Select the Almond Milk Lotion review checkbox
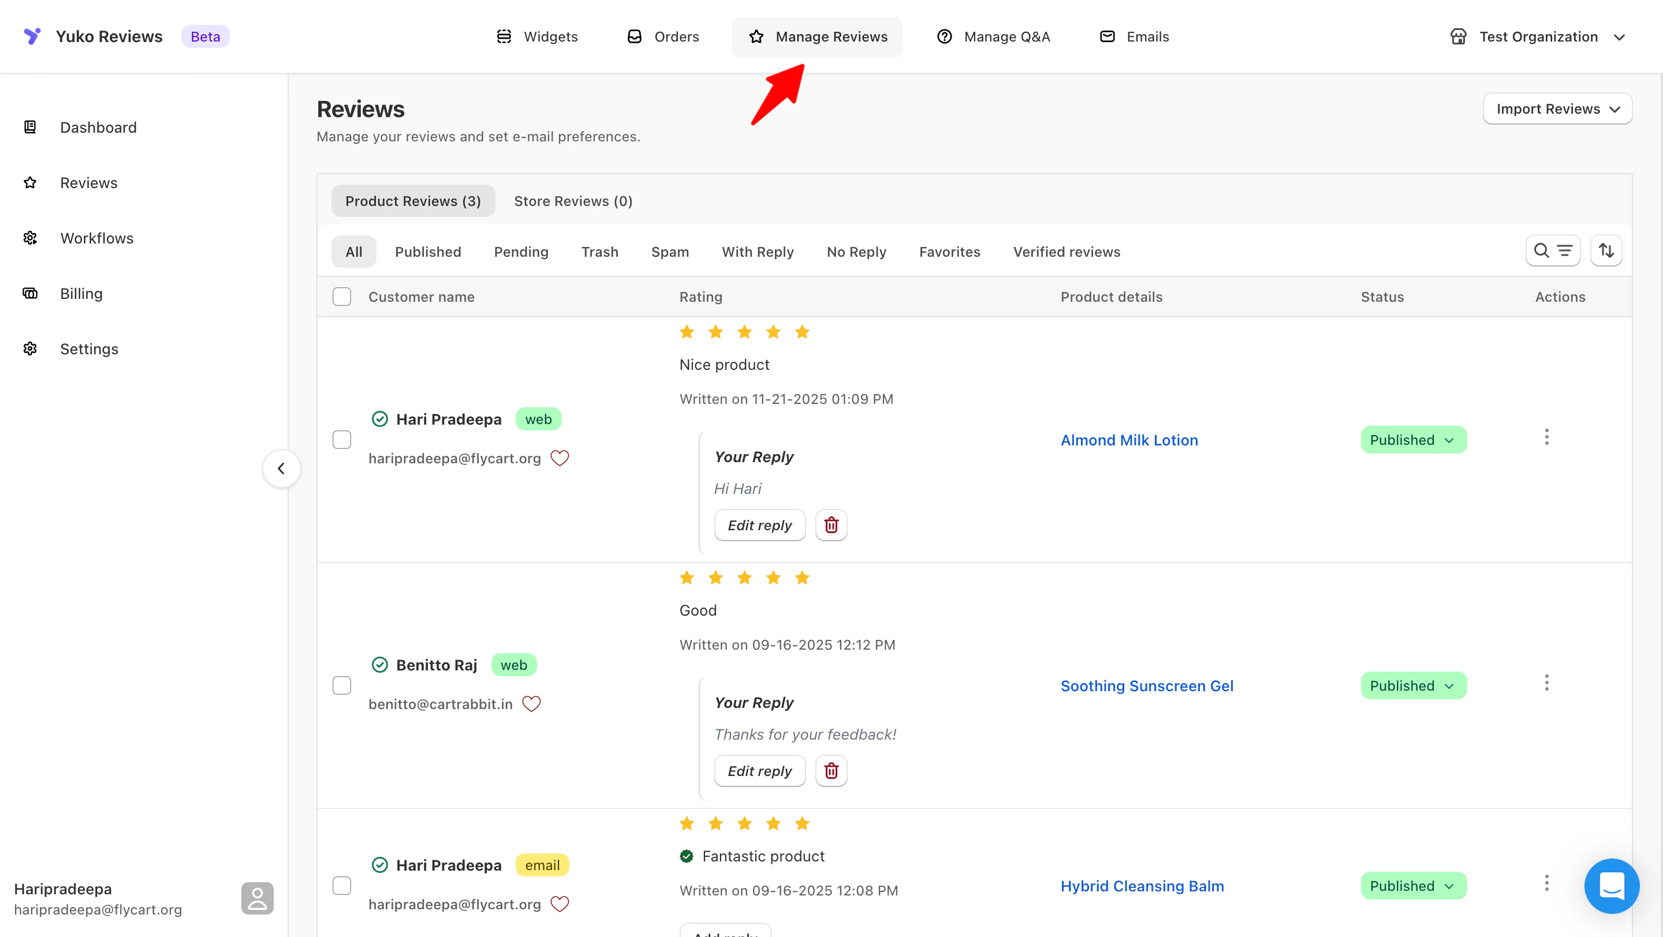Screen dimensions: 1663x937 (341, 439)
